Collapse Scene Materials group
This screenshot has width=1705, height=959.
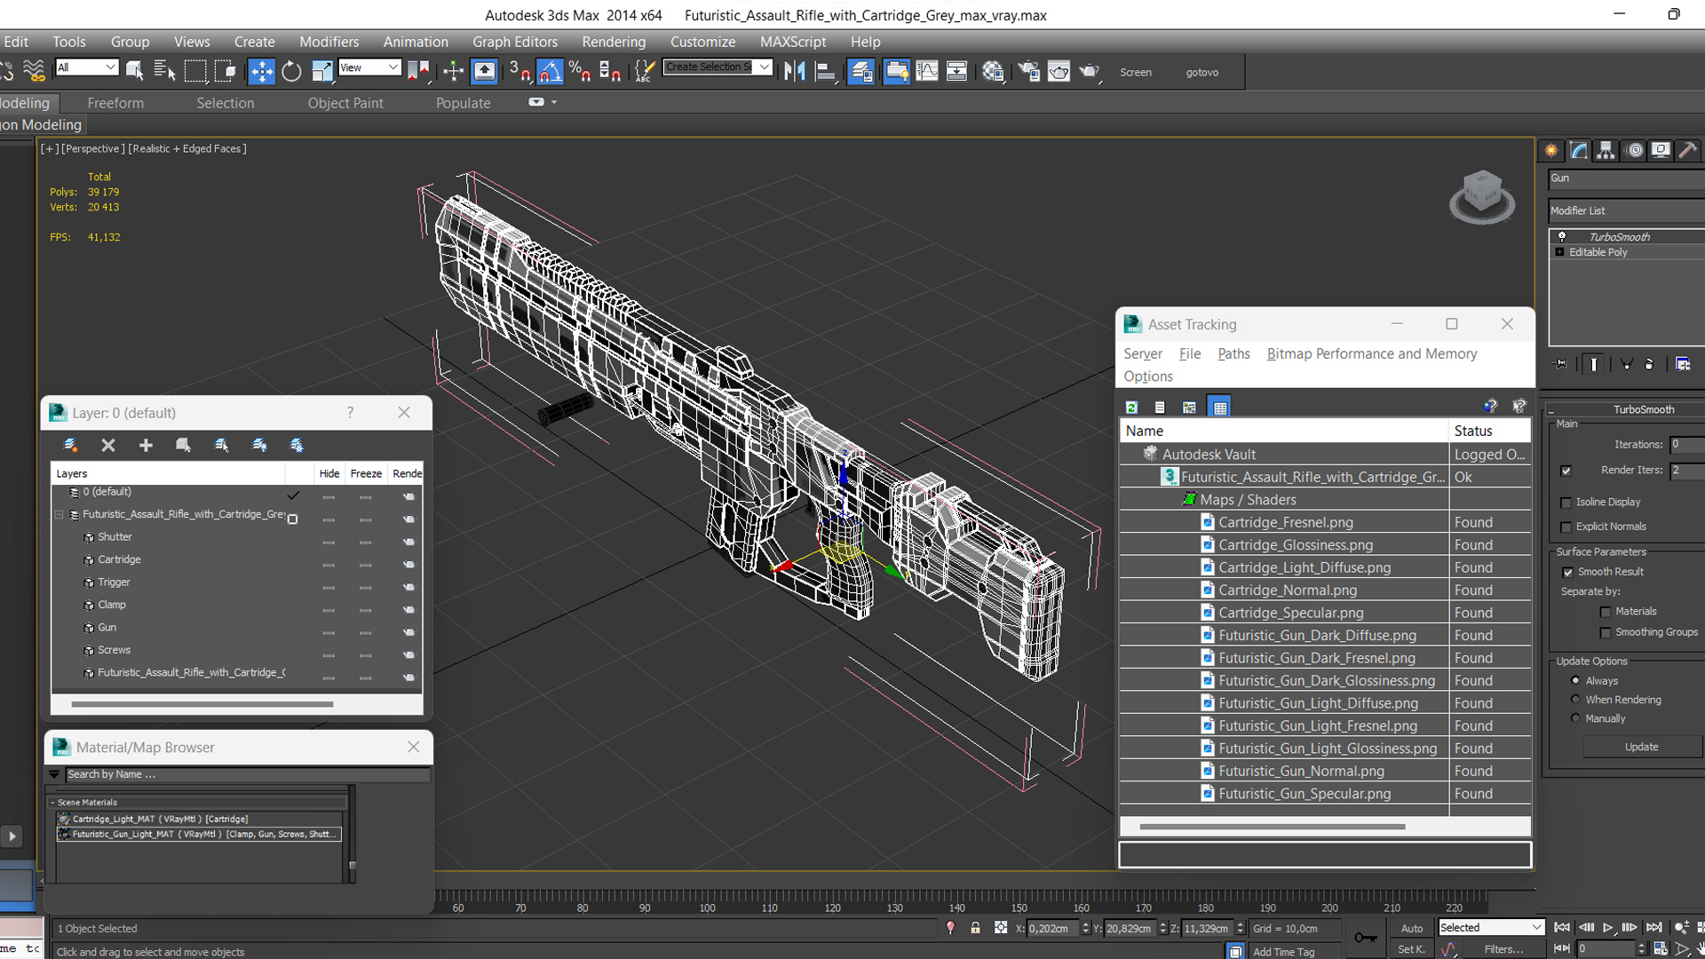pyautogui.click(x=52, y=803)
